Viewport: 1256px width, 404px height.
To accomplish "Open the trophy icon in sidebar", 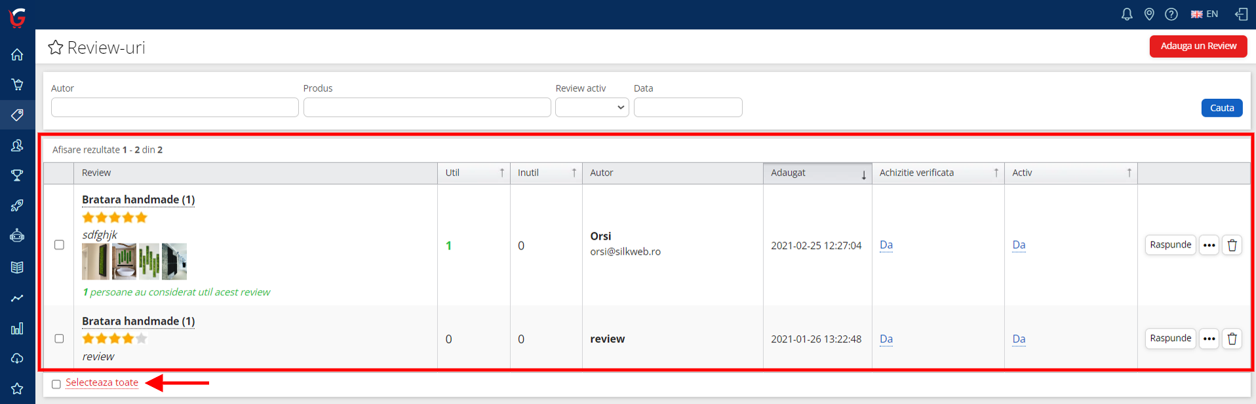I will point(17,175).
